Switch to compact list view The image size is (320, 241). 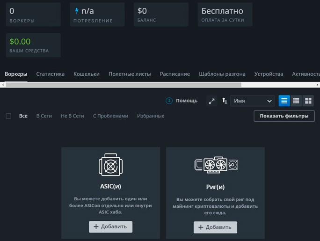284,101
